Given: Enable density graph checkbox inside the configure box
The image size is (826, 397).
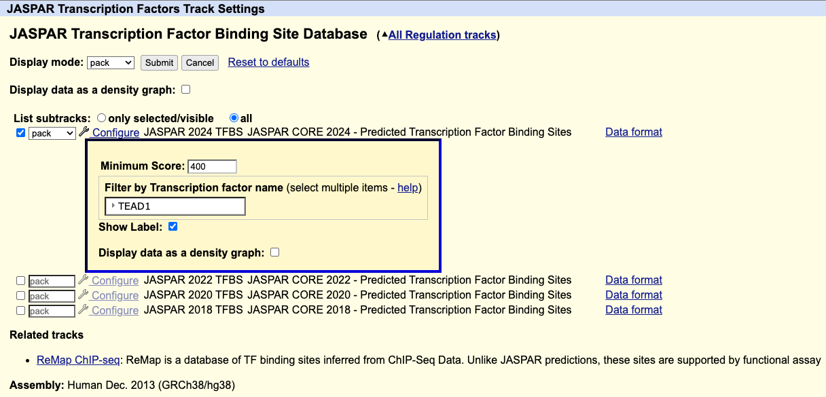Looking at the screenshot, I should pos(274,252).
